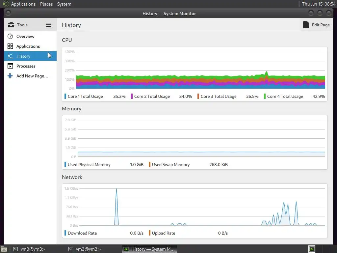Click the Processes window icon
The image size is (337, 253).
click(10, 66)
